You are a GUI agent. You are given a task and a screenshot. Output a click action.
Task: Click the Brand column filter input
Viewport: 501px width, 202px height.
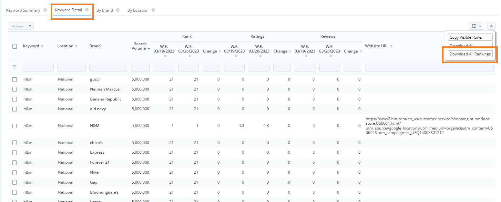[x=108, y=68]
